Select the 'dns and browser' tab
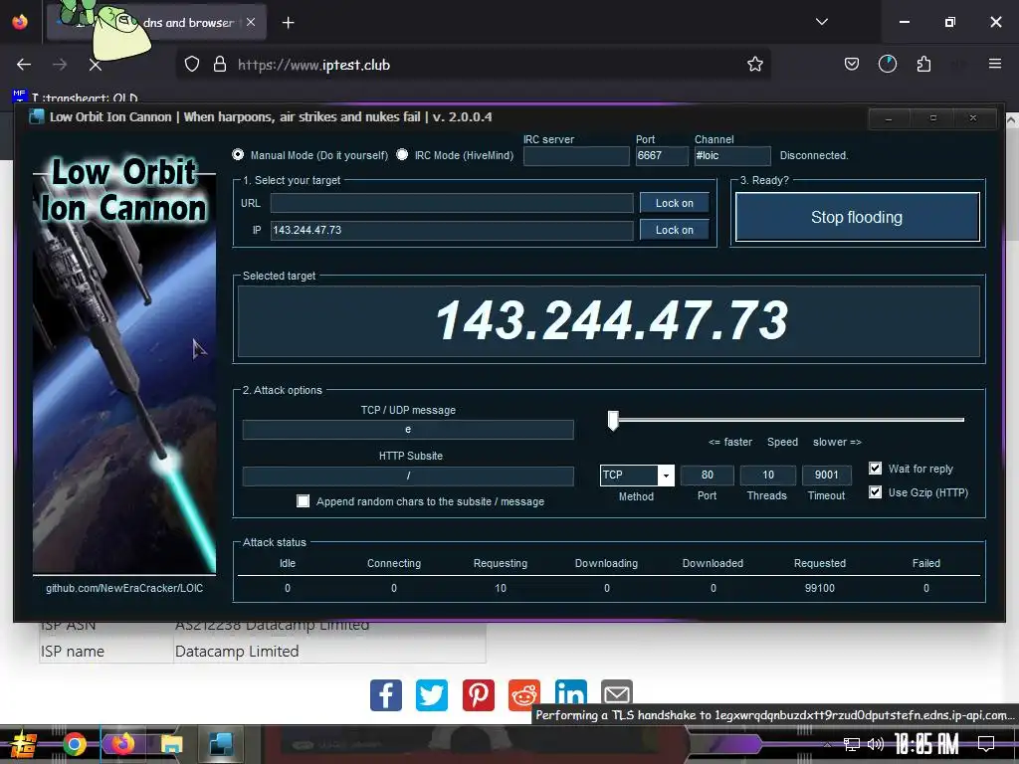 pyautogui.click(x=156, y=23)
